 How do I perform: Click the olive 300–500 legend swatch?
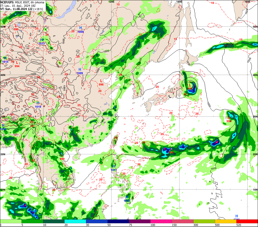(204, 221)
